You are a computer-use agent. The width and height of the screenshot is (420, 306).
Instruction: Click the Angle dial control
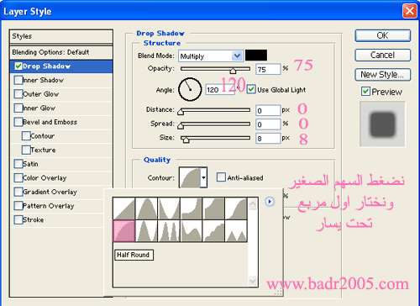point(190,90)
